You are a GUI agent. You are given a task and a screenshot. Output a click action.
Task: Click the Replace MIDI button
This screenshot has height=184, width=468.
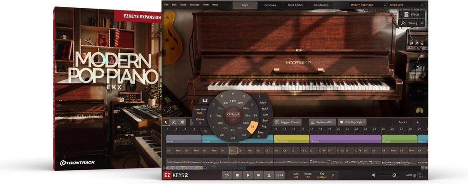[322, 122]
